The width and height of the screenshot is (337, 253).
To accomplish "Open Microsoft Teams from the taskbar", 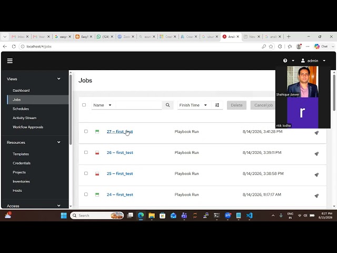I will pos(184,216).
